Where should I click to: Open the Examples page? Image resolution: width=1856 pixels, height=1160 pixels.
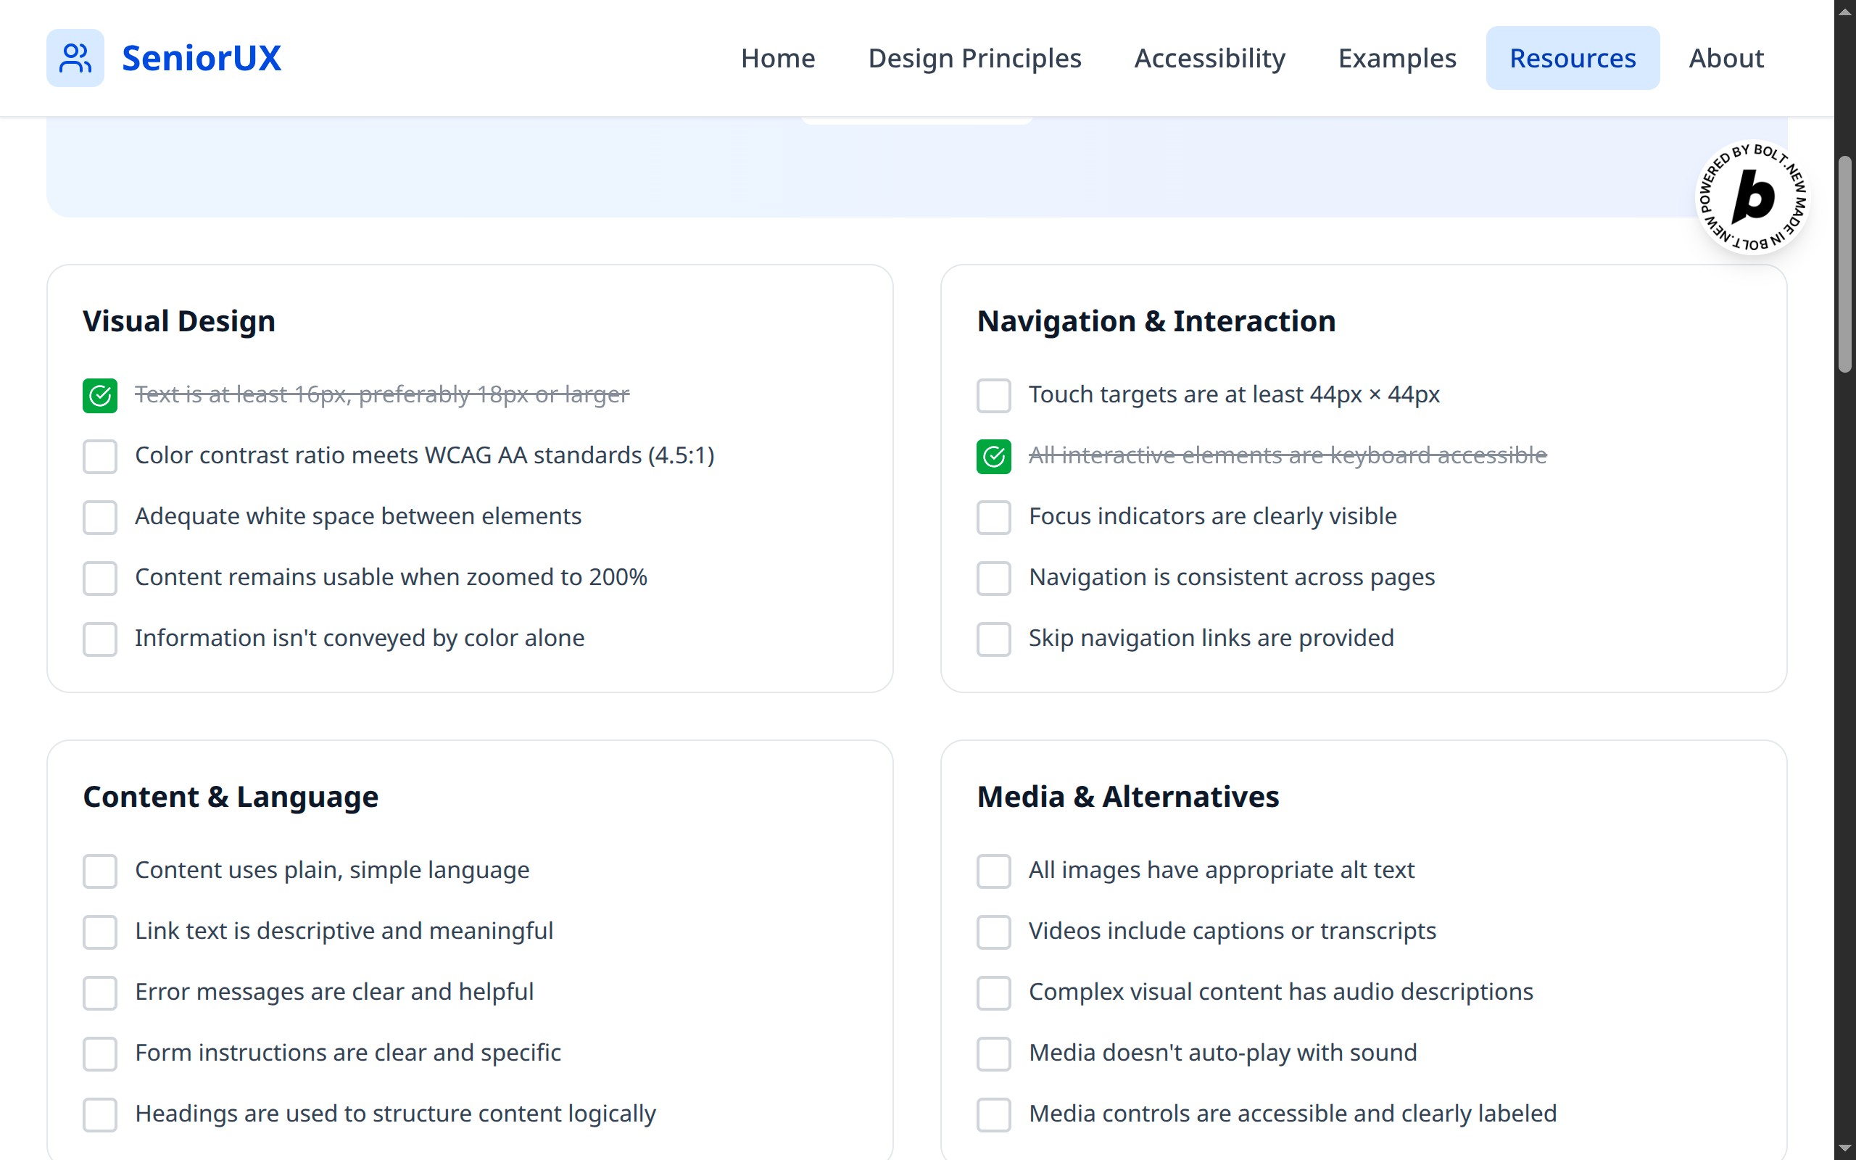(1396, 58)
